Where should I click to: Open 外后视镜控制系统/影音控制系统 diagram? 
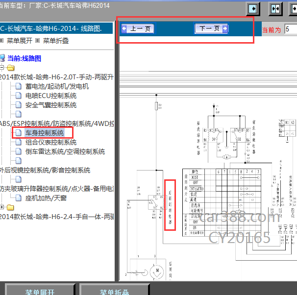(45, 170)
